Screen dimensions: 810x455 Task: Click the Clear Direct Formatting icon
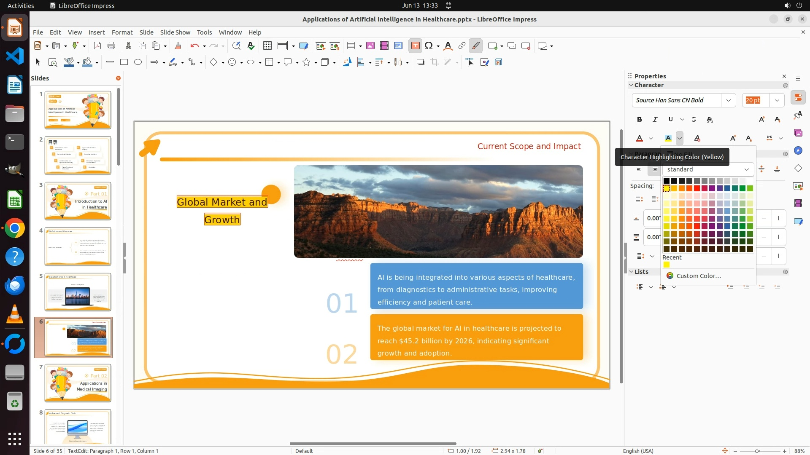(697, 138)
